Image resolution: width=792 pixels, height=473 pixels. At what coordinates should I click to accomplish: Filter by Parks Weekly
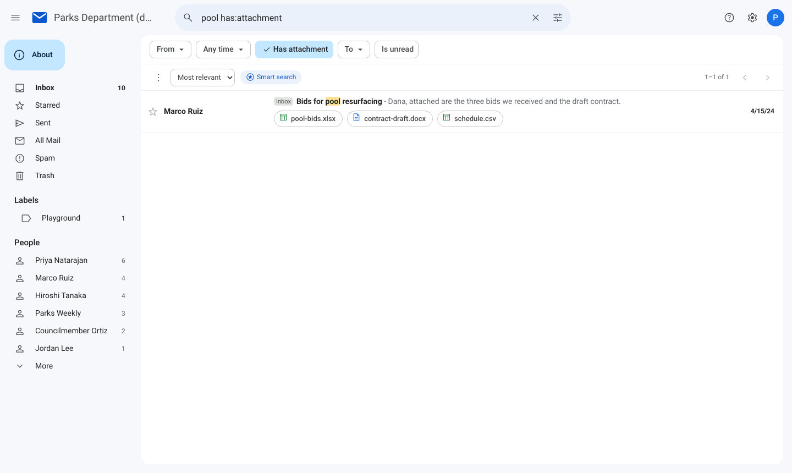click(70, 313)
